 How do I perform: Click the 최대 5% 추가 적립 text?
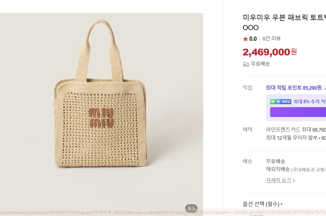pyautogui.click(x=309, y=102)
